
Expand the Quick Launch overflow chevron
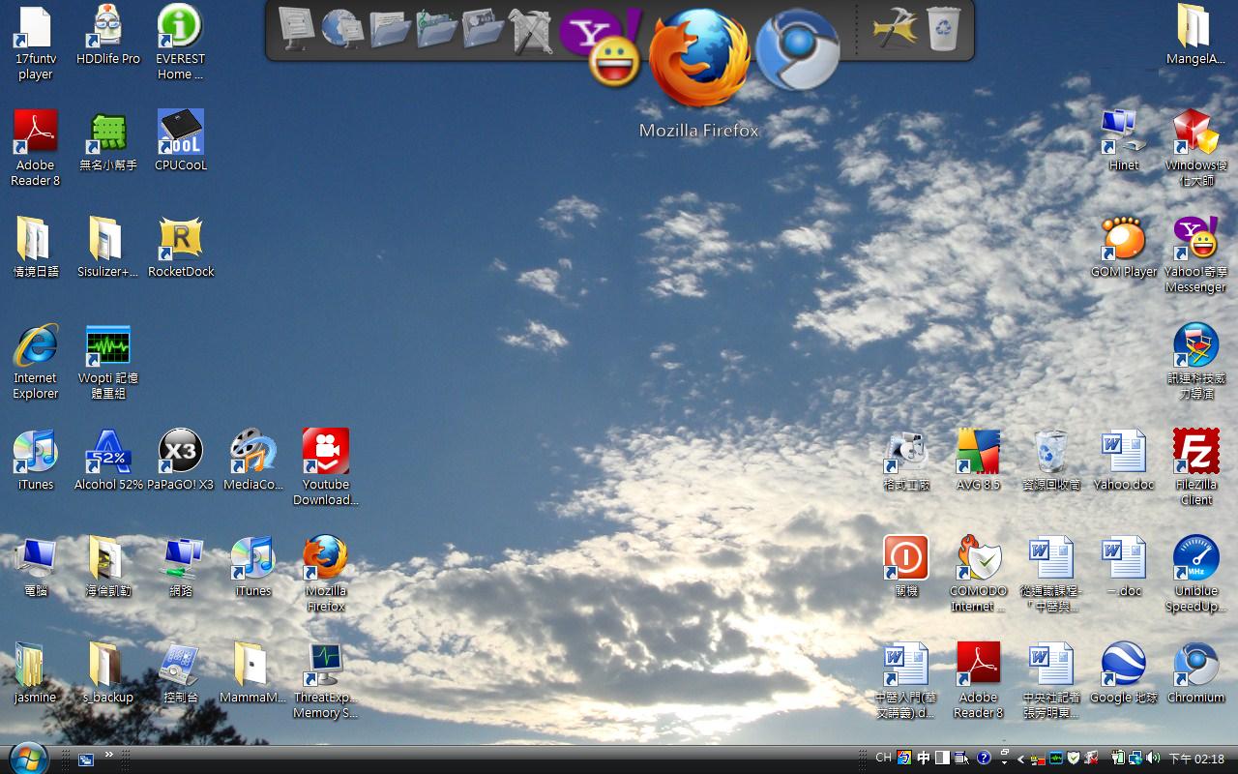pos(109,754)
